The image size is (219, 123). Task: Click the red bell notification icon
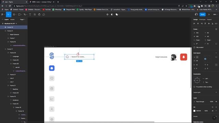click(x=183, y=57)
